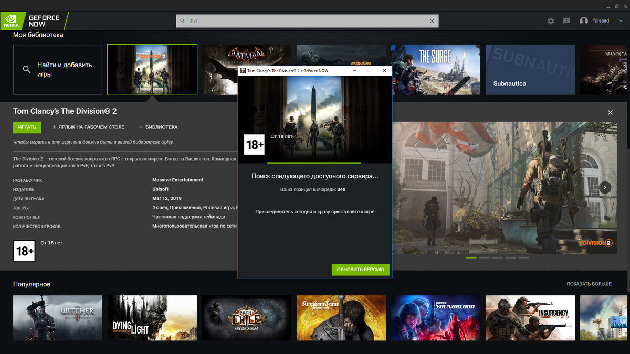Click the 'БИБЛИОТЕКА' remove button
The image size is (630, 354).
pos(158,127)
